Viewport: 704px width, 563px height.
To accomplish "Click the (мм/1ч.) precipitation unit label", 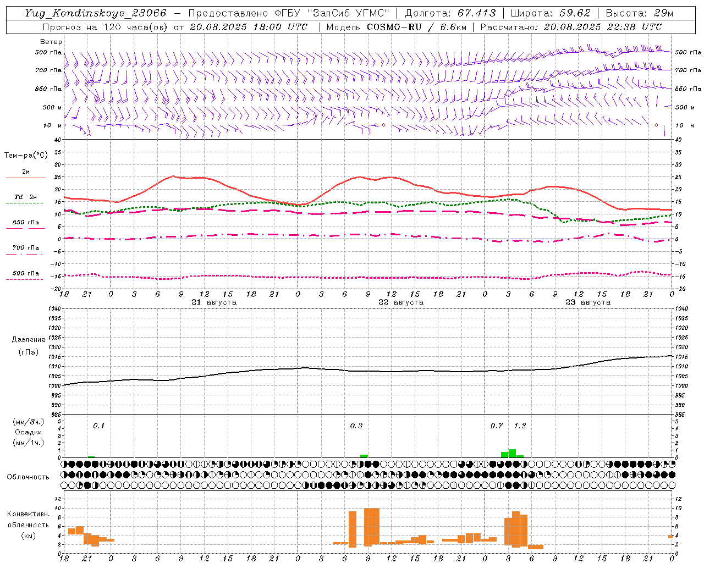I will [29, 443].
